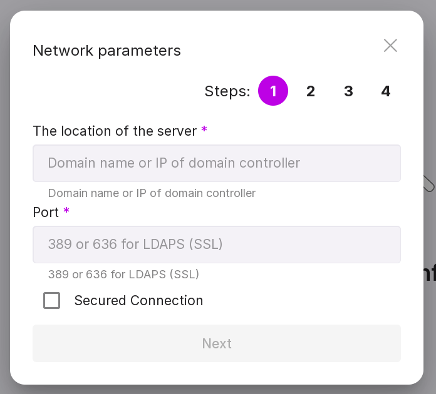
Task: Go to step 3 of the wizard
Action: click(x=348, y=91)
